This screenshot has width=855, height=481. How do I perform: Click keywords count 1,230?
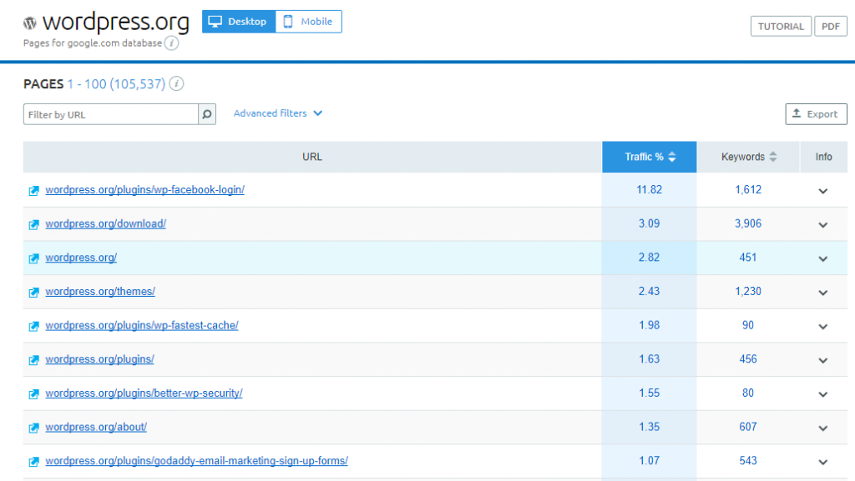(748, 291)
